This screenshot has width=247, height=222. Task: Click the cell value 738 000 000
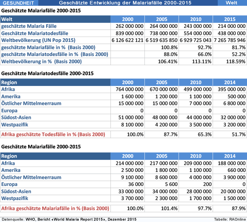(164, 33)
